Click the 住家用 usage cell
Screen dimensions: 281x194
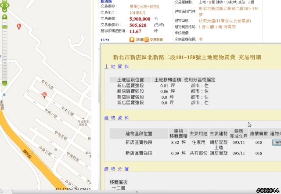coord(198,143)
